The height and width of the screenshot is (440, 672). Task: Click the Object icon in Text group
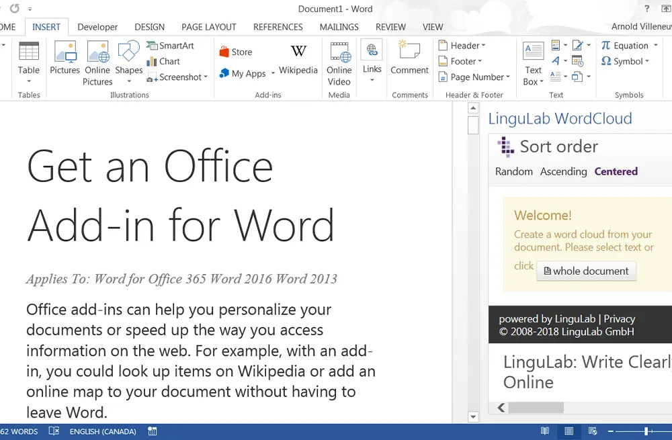point(577,77)
